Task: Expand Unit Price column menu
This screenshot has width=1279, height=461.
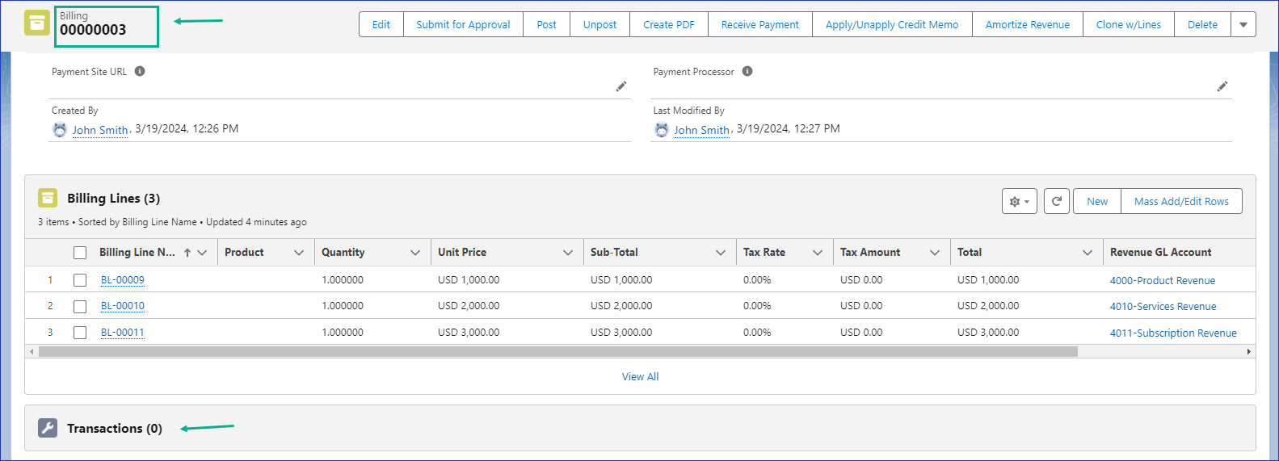Action: coord(568,253)
